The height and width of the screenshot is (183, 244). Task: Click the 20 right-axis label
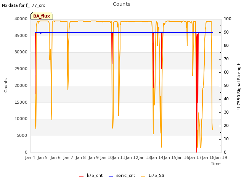[226, 125]
